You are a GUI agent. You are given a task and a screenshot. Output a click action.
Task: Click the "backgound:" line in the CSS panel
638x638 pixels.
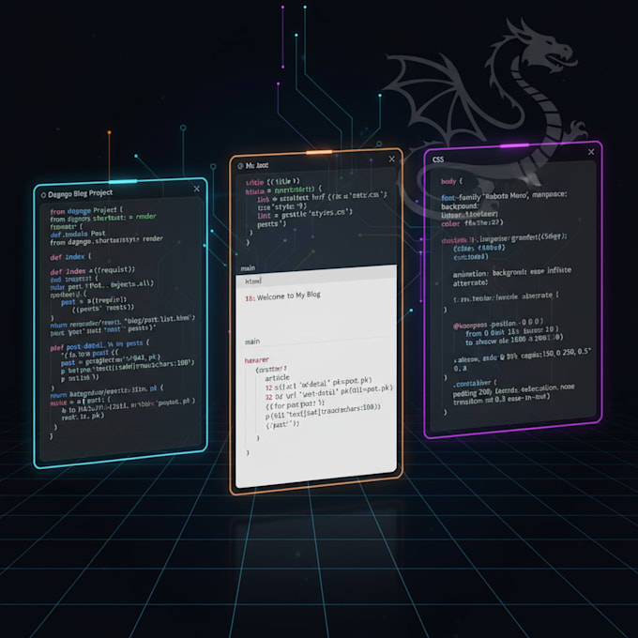coord(460,206)
